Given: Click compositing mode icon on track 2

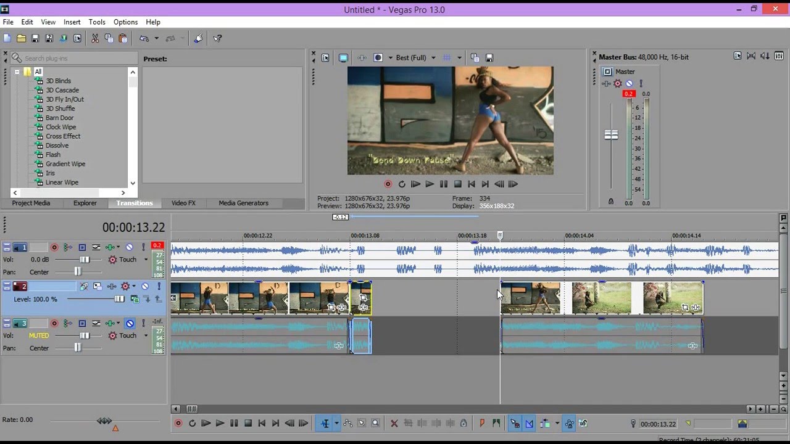Looking at the screenshot, I should click(x=134, y=299).
